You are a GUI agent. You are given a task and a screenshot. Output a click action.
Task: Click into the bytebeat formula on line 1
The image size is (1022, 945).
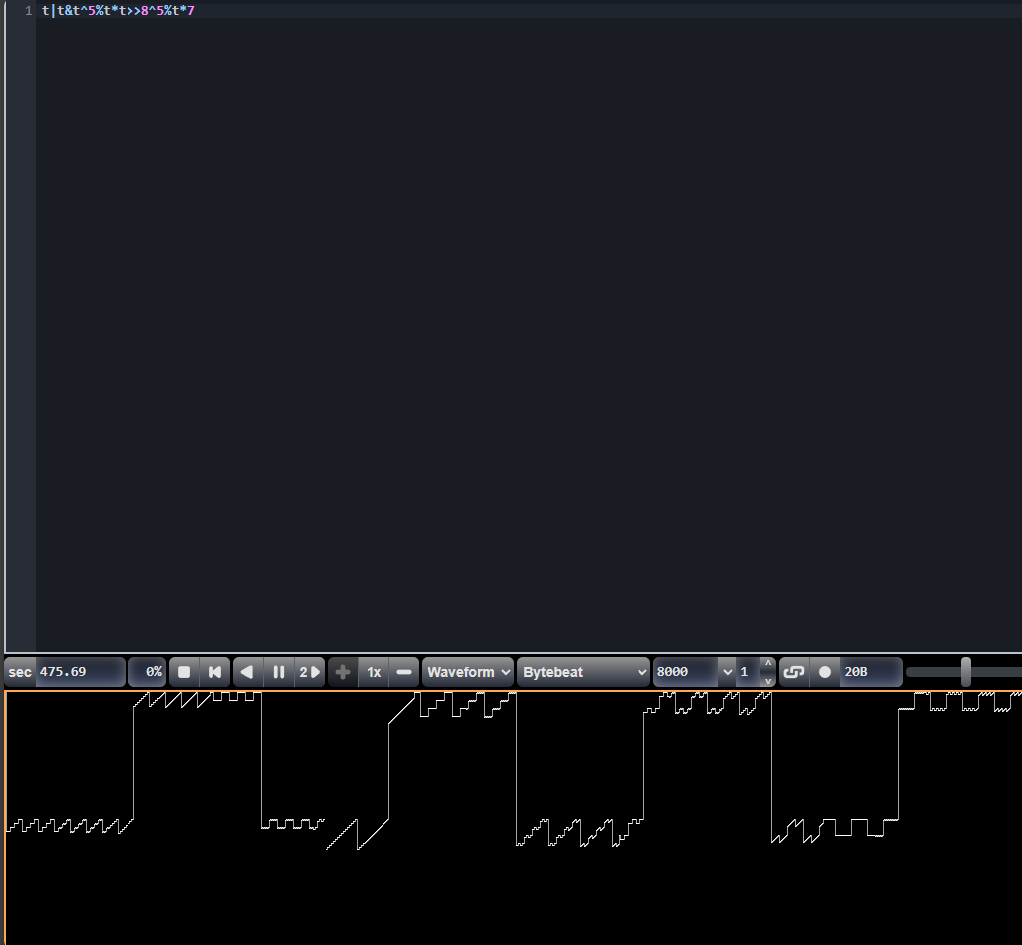coord(118,11)
